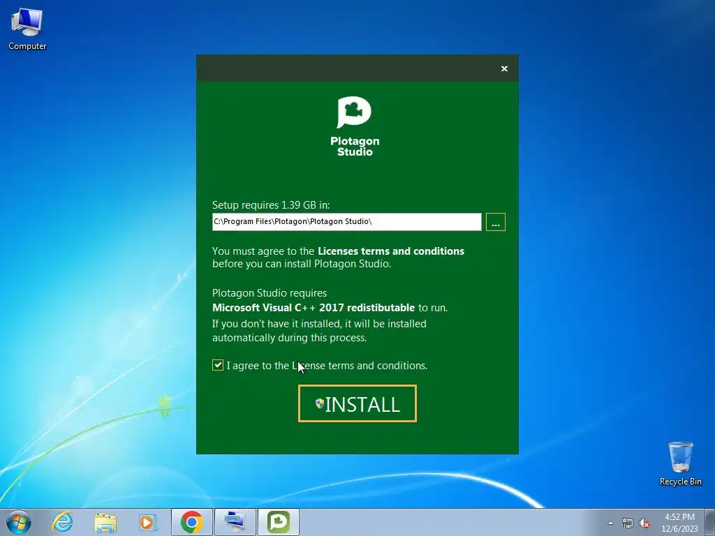Screen dimensions: 715x536
Task: Open the browse folder "..." button
Action: tap(495, 222)
